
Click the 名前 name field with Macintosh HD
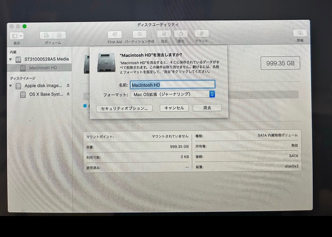point(173,85)
